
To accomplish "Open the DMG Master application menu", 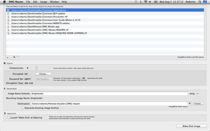I will [x=16, y=2].
